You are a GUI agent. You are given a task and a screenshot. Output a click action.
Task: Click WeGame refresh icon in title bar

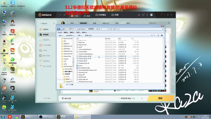(x=64, y=15)
